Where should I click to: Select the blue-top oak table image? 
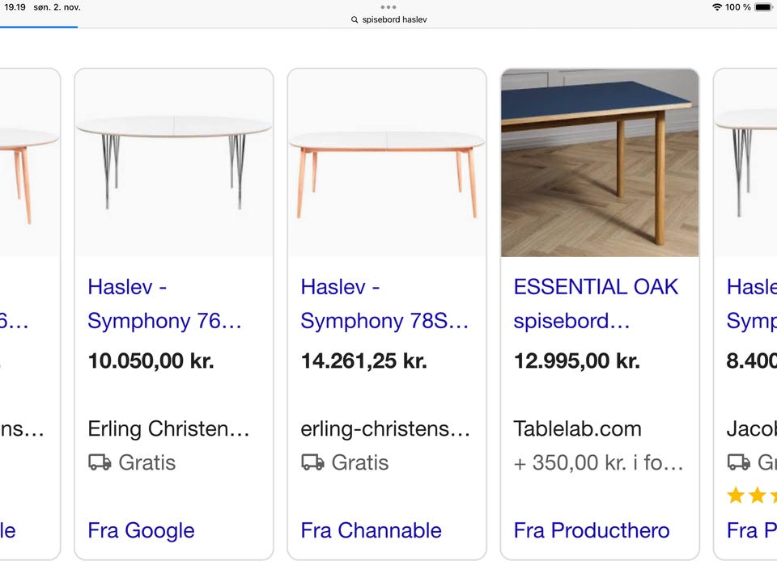point(600,162)
